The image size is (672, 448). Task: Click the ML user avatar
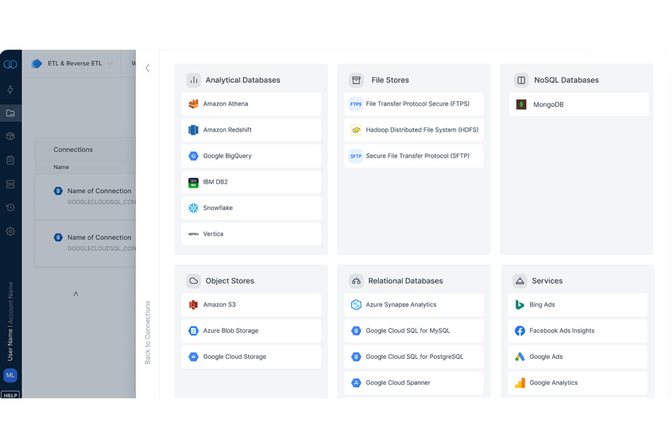(10, 375)
